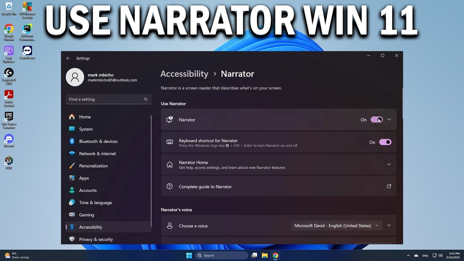
Task: Launch Google Chrome from desktop
Action: (x=9, y=32)
